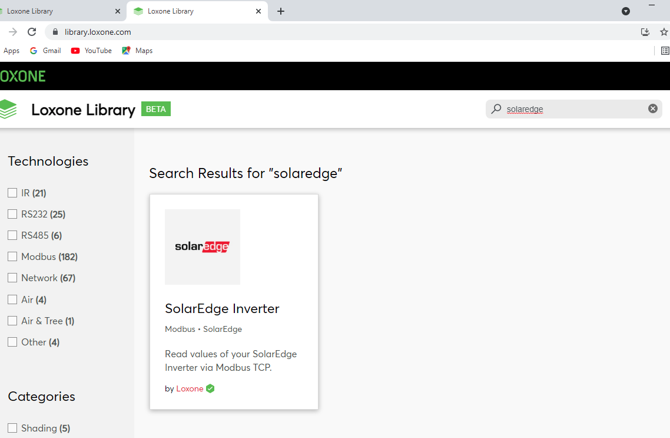
Task: Minimize the browser window
Action: coord(652,5)
